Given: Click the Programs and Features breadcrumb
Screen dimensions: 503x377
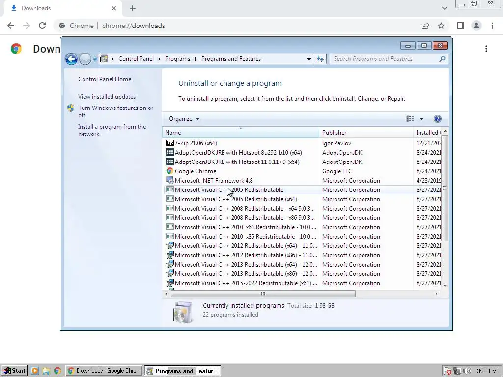Looking at the screenshot, I should 231,59.
